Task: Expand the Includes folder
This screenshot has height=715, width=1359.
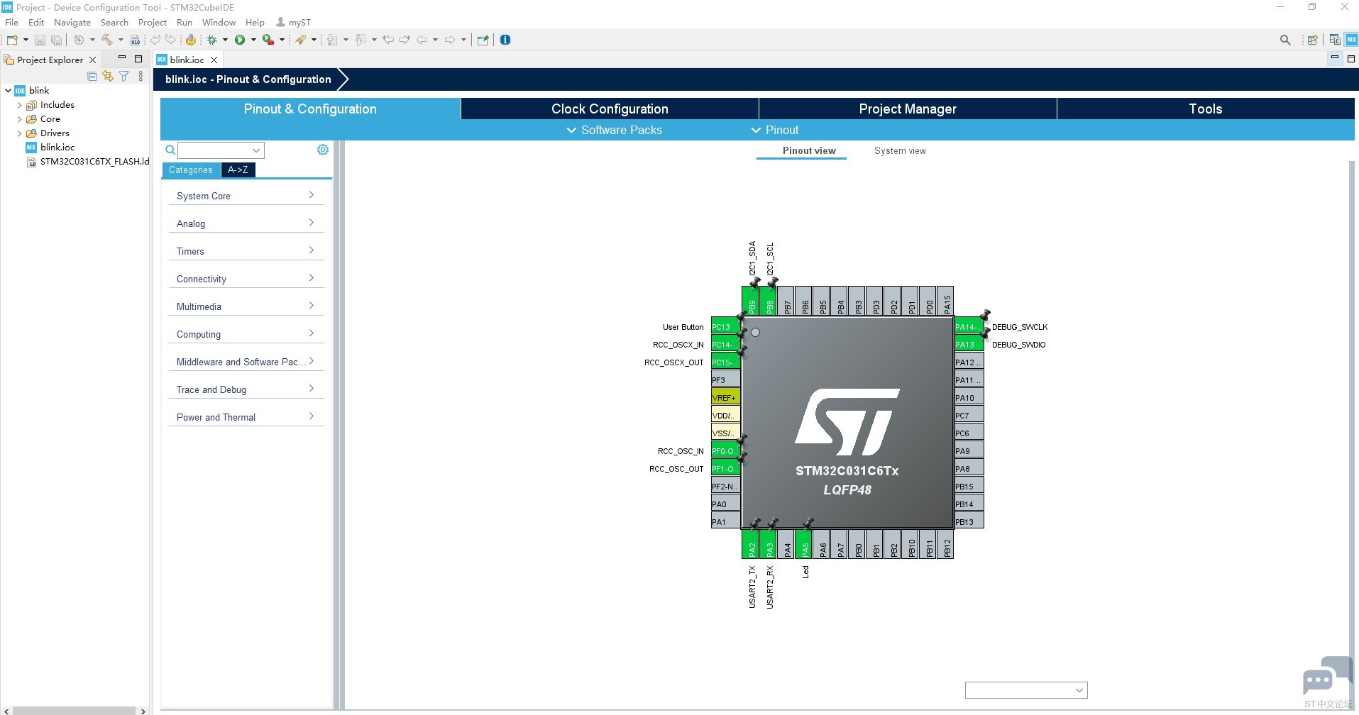Action: pyautogui.click(x=19, y=105)
